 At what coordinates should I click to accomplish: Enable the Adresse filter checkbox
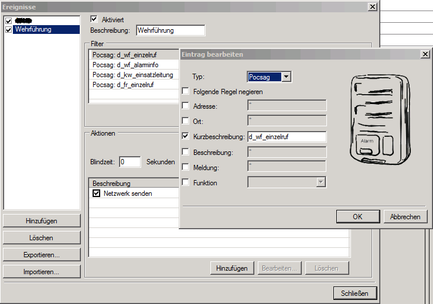pyautogui.click(x=186, y=106)
